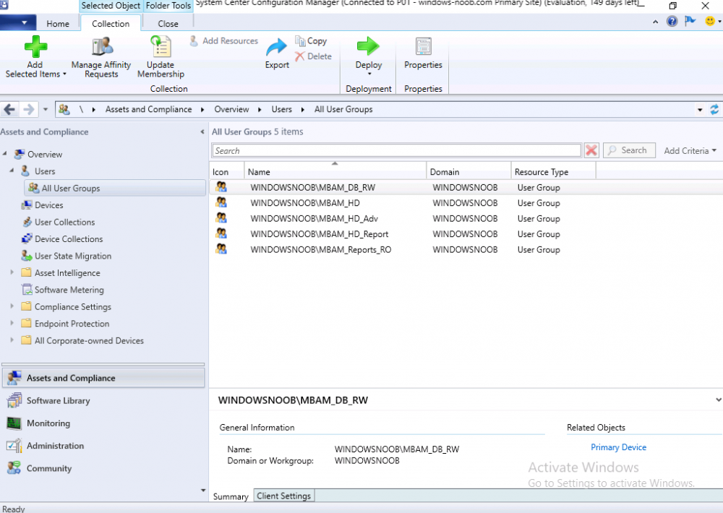The image size is (723, 513).
Task: Select Devices in the navigation tree
Action: click(49, 205)
